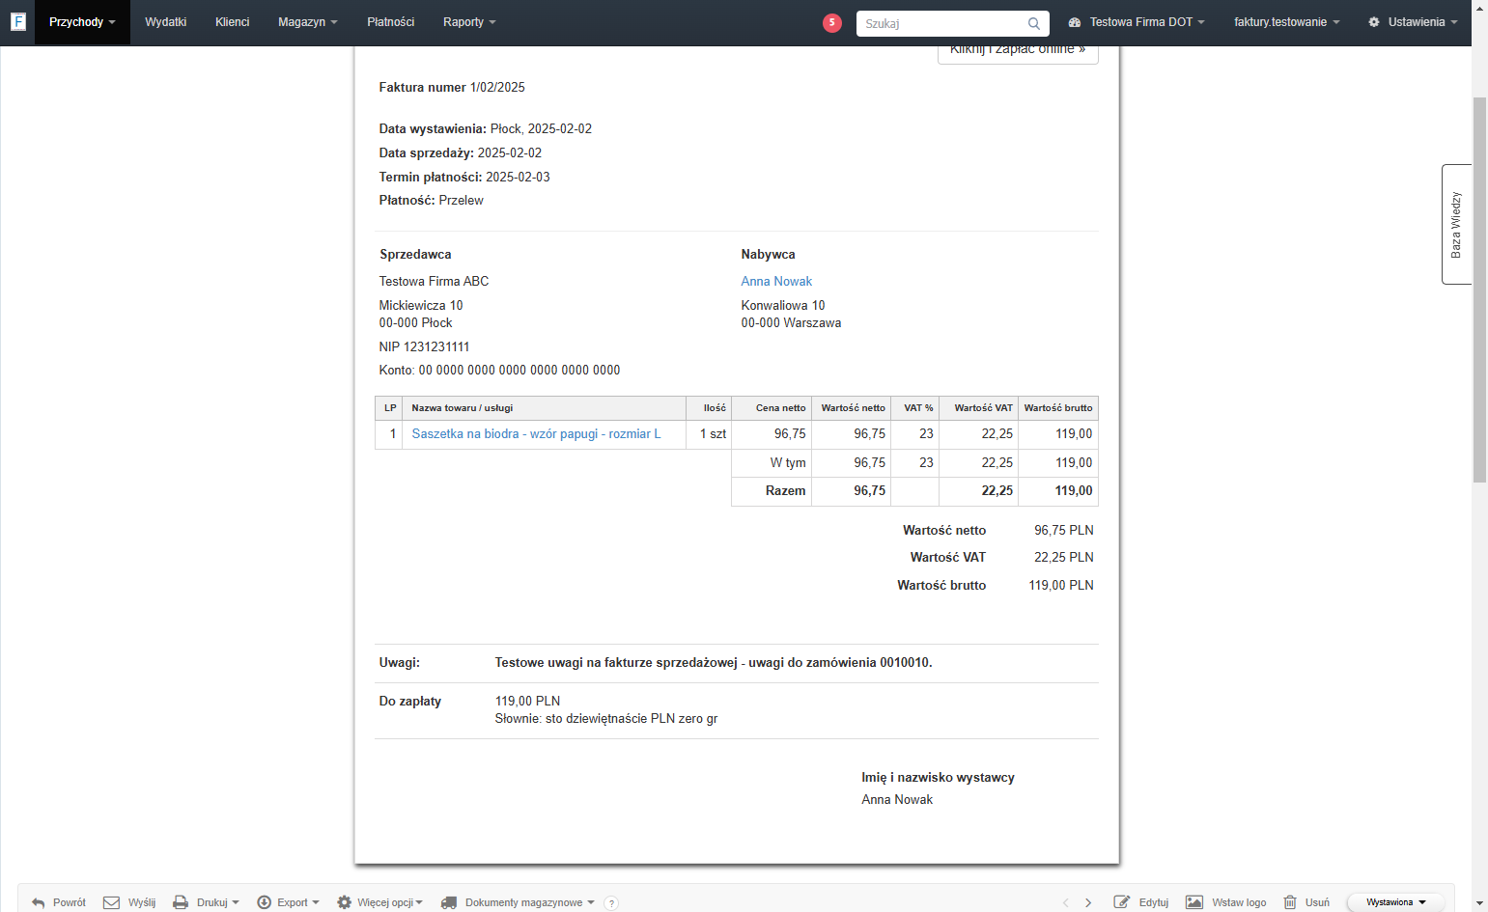Go to next invoice arrow
Screen dimensions: 1488x912
(x=1088, y=902)
